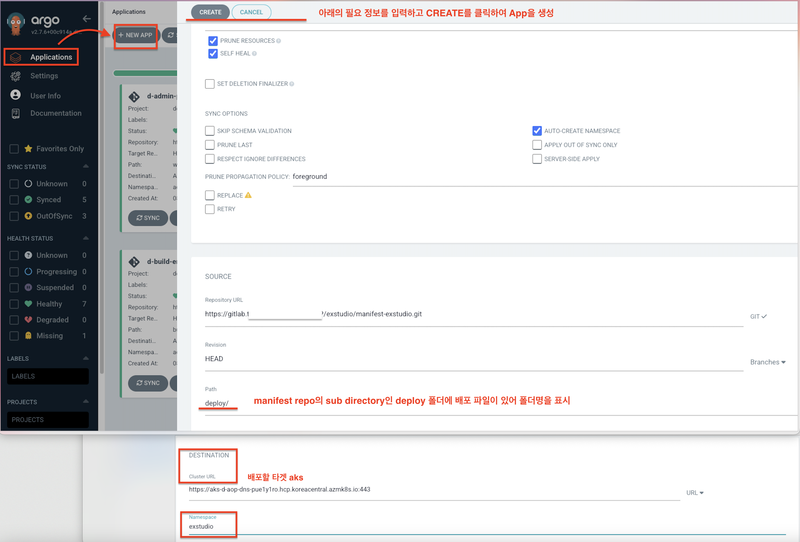
Task: Open Settings gears icon
Action: (x=15, y=76)
